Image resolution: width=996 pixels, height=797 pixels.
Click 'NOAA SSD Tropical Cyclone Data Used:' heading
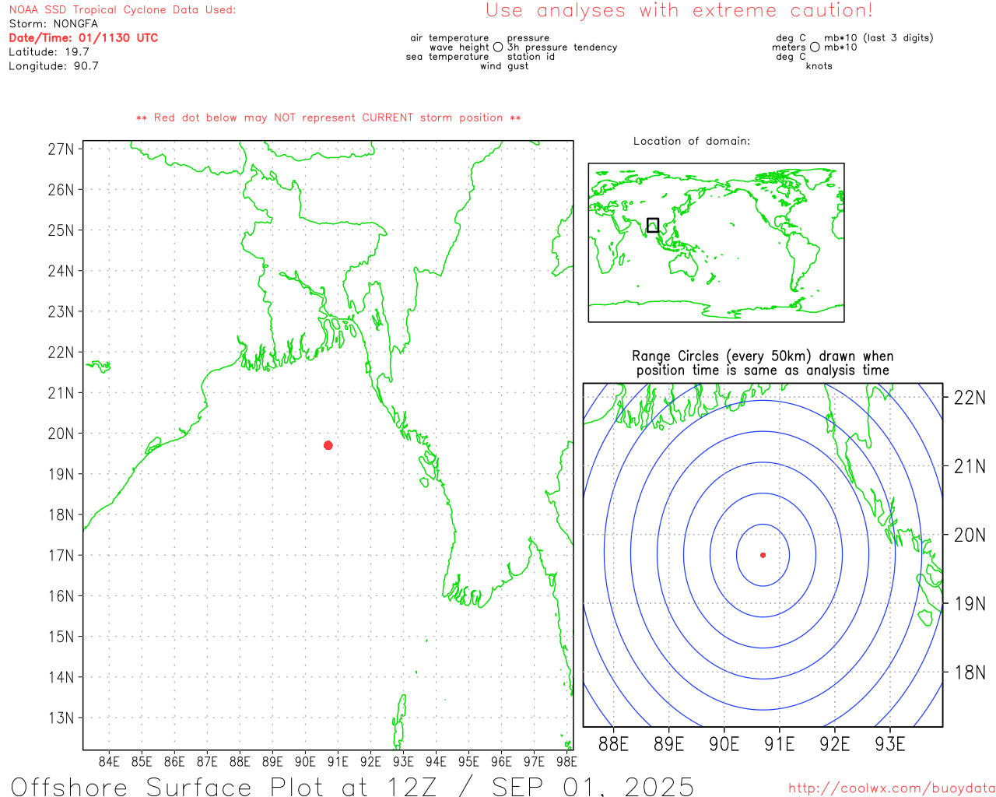[122, 10]
